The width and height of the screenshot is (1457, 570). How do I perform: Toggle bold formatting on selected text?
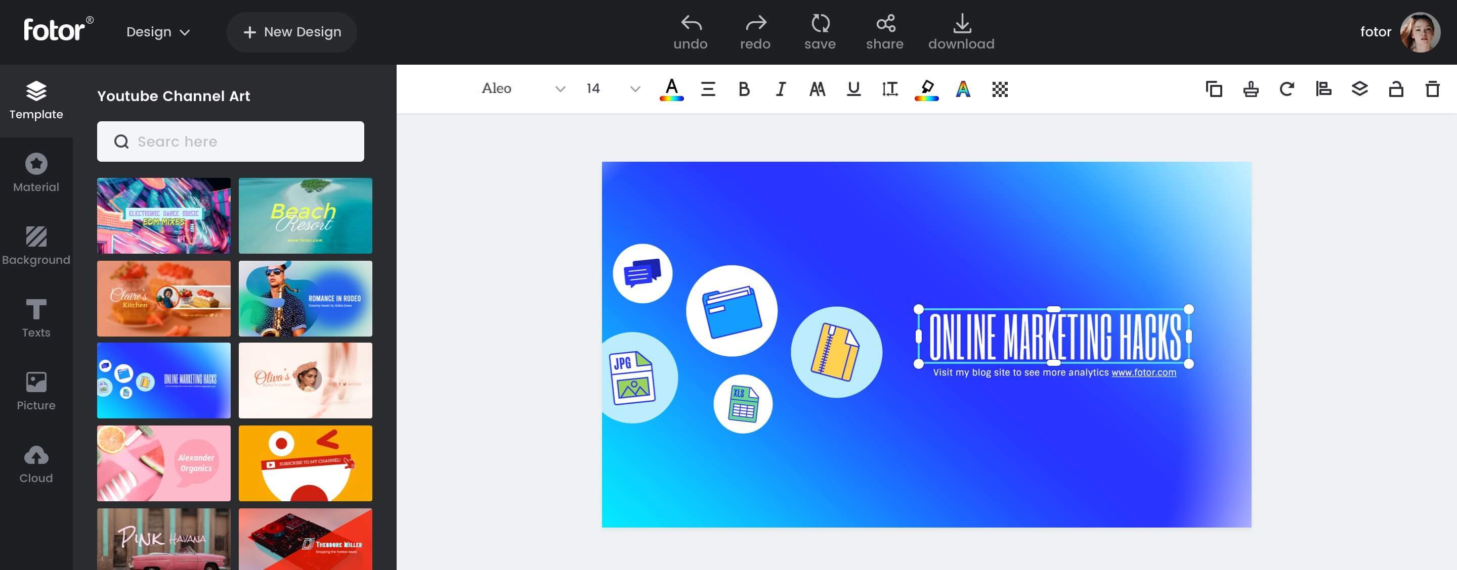pyautogui.click(x=743, y=88)
